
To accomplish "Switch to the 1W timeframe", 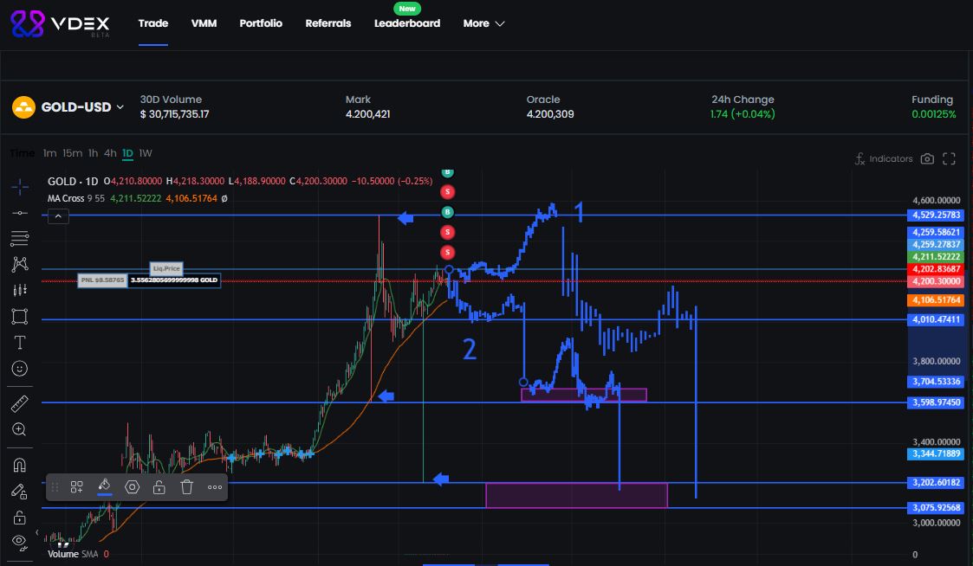I will tap(146, 153).
